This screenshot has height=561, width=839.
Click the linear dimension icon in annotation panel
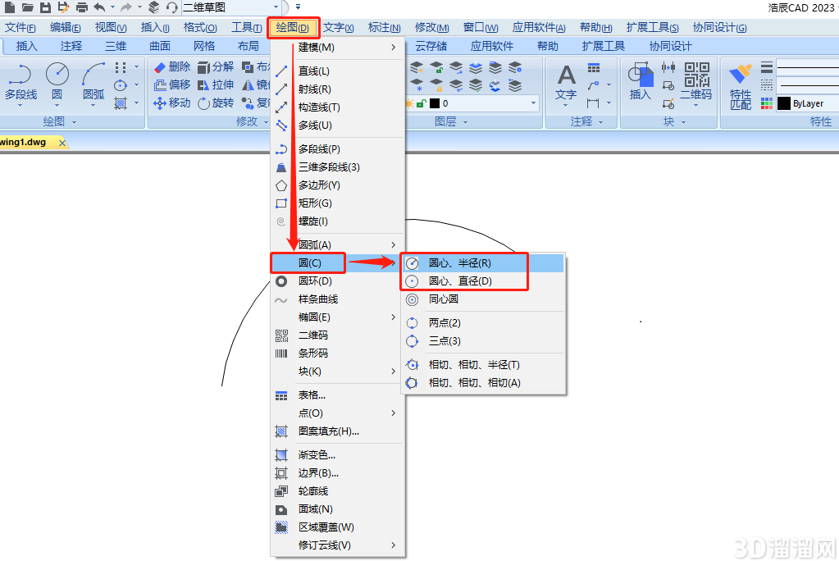(593, 103)
